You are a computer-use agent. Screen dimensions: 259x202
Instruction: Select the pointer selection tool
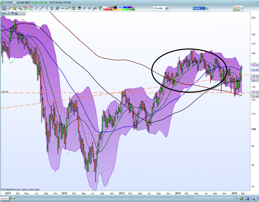point(4,8)
